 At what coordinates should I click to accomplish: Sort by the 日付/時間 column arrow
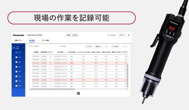tap(65, 52)
